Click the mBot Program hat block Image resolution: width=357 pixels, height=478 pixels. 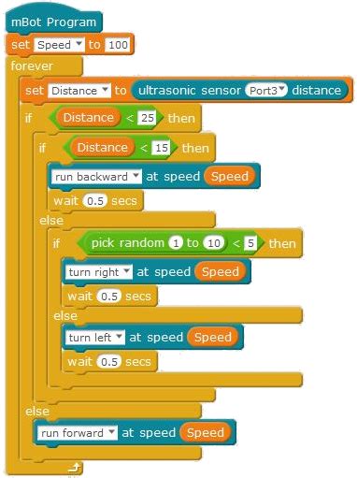tap(53, 22)
